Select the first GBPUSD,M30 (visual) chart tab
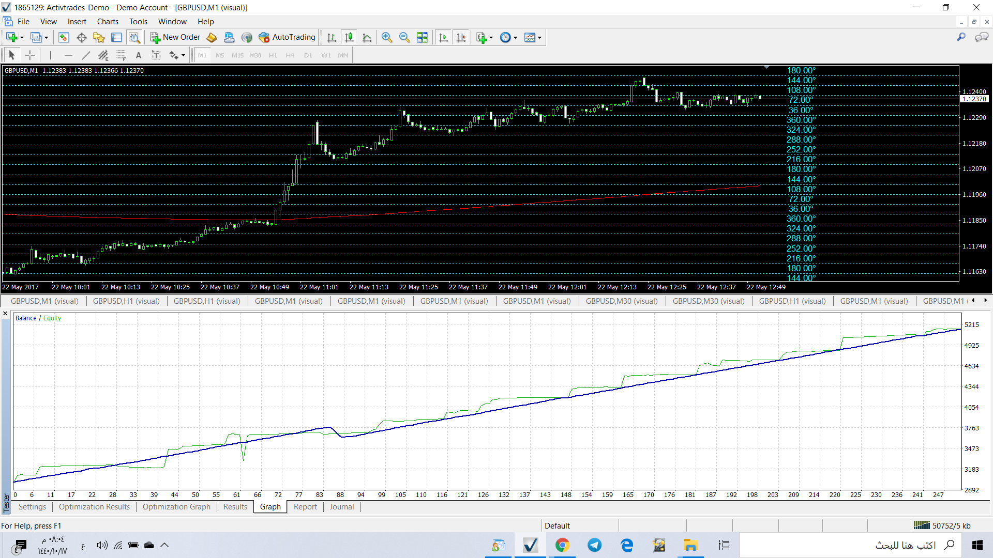993x558 pixels. [x=622, y=301]
